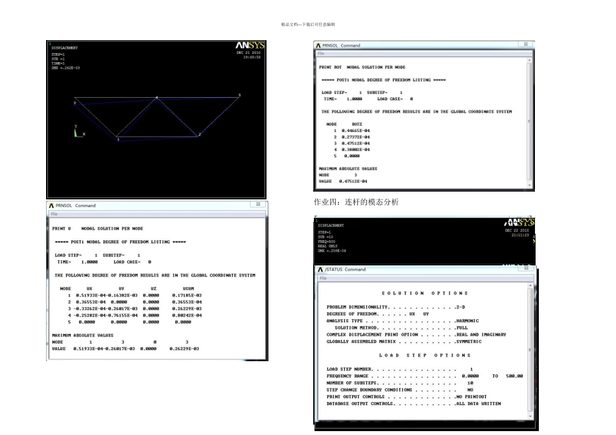Screen dimensions: 616x435
Task: Click number of substeps value 10
Action: pos(470,383)
